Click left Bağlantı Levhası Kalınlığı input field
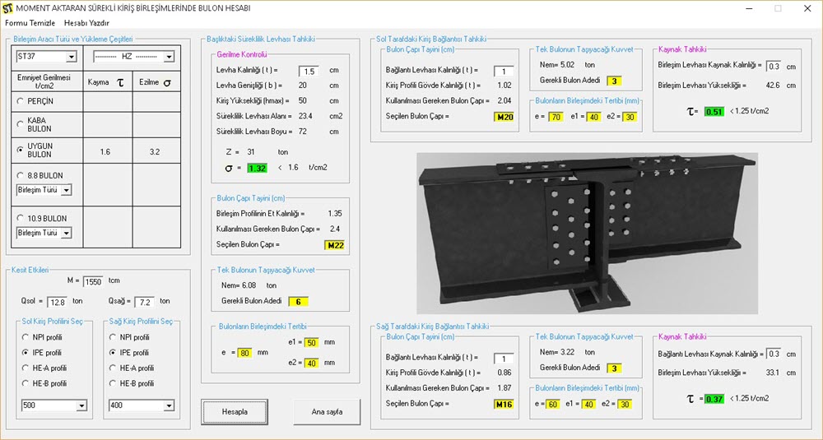This screenshot has width=823, height=440. coord(504,72)
